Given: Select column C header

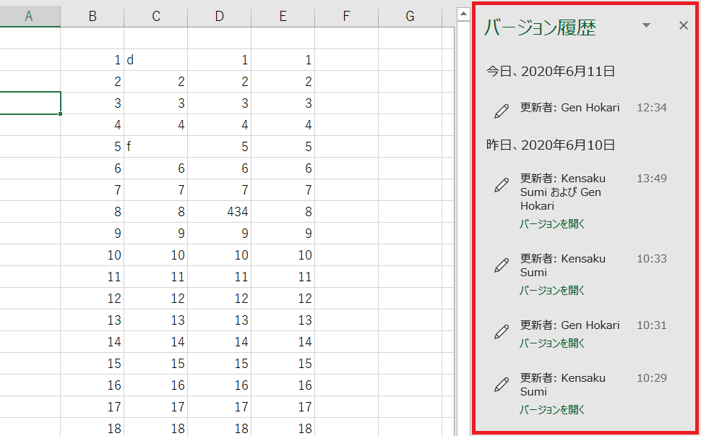Looking at the screenshot, I should point(156,17).
